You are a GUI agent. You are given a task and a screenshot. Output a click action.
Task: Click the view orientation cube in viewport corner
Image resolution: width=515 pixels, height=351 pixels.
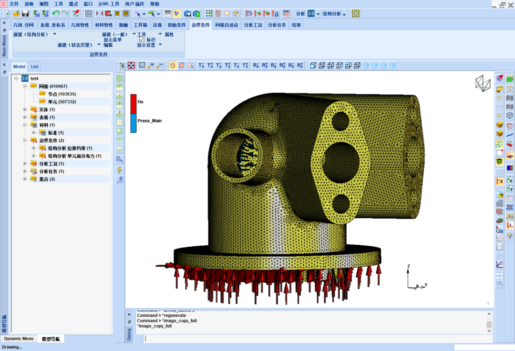483,83
